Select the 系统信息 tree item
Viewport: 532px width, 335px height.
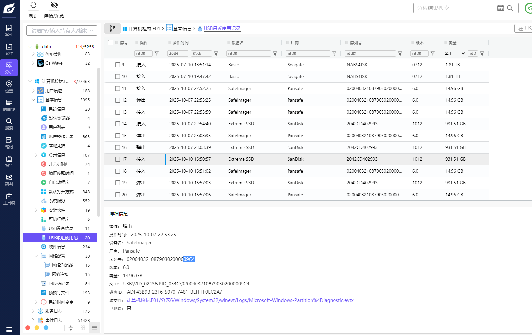click(57, 109)
